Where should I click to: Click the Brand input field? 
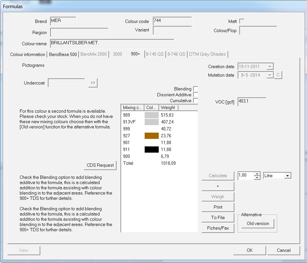63,21
